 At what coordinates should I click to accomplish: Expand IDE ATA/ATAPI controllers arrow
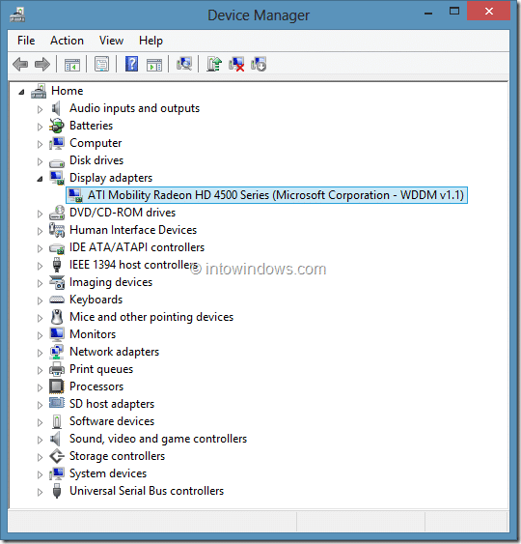click(40, 248)
